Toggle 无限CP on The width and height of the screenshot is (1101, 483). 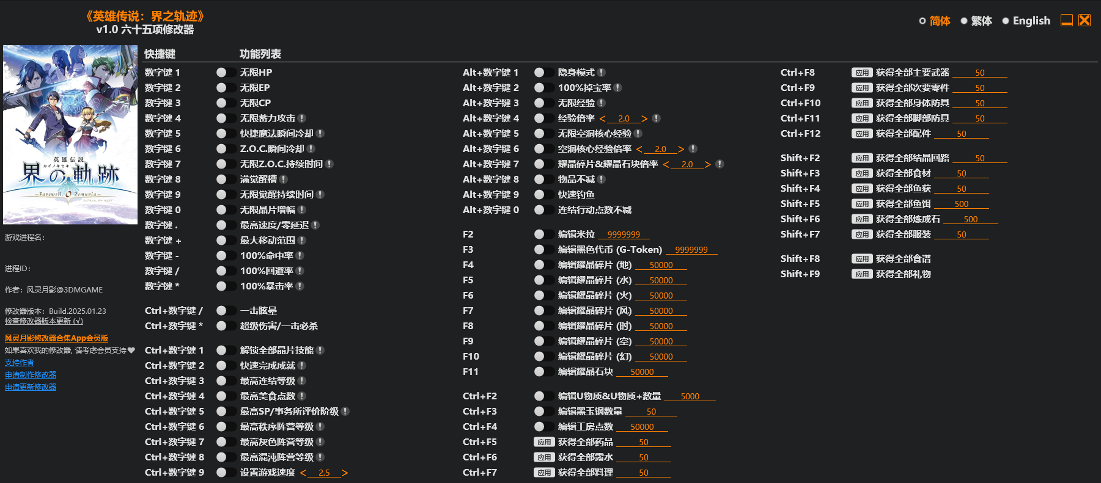click(x=226, y=103)
